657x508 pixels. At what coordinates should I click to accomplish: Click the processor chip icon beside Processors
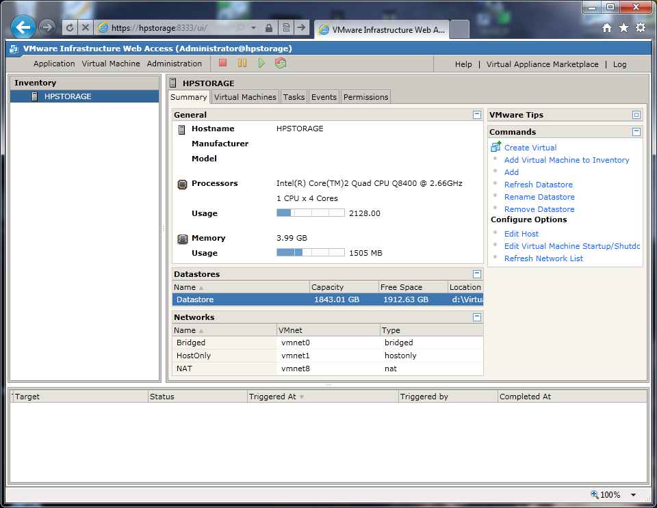[x=182, y=184]
